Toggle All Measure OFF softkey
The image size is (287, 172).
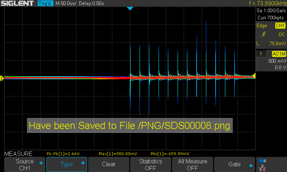coord(193,164)
